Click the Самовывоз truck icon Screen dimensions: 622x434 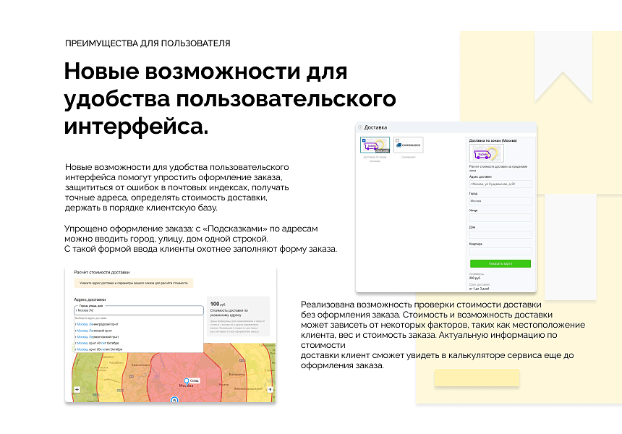[x=398, y=145]
